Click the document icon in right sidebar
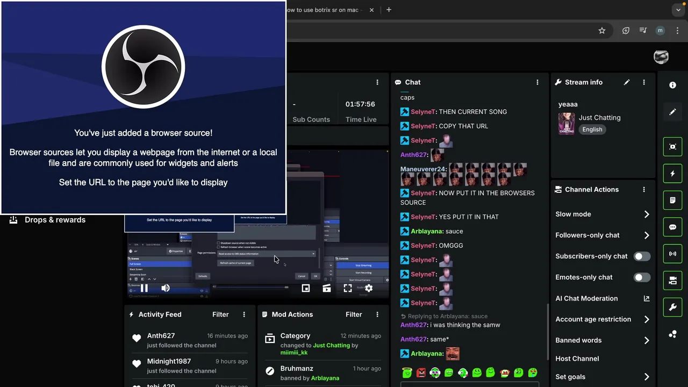 [672, 200]
